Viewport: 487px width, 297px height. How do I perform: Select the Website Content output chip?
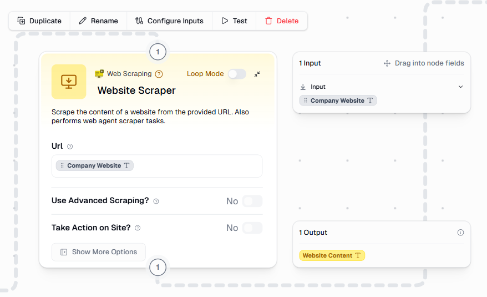pyautogui.click(x=332, y=255)
